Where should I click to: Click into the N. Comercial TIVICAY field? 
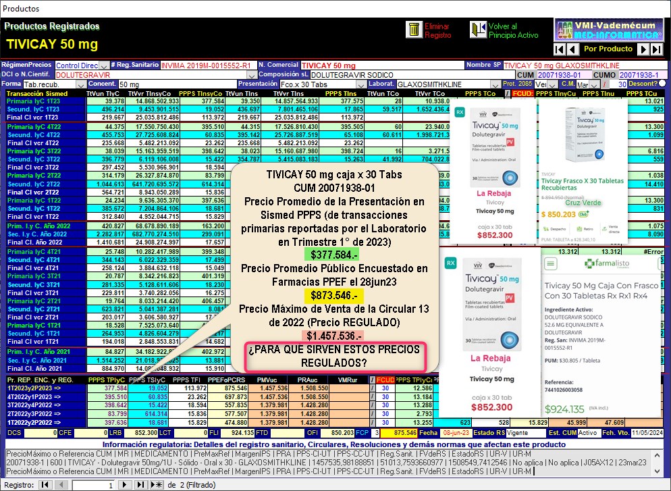coord(382,66)
